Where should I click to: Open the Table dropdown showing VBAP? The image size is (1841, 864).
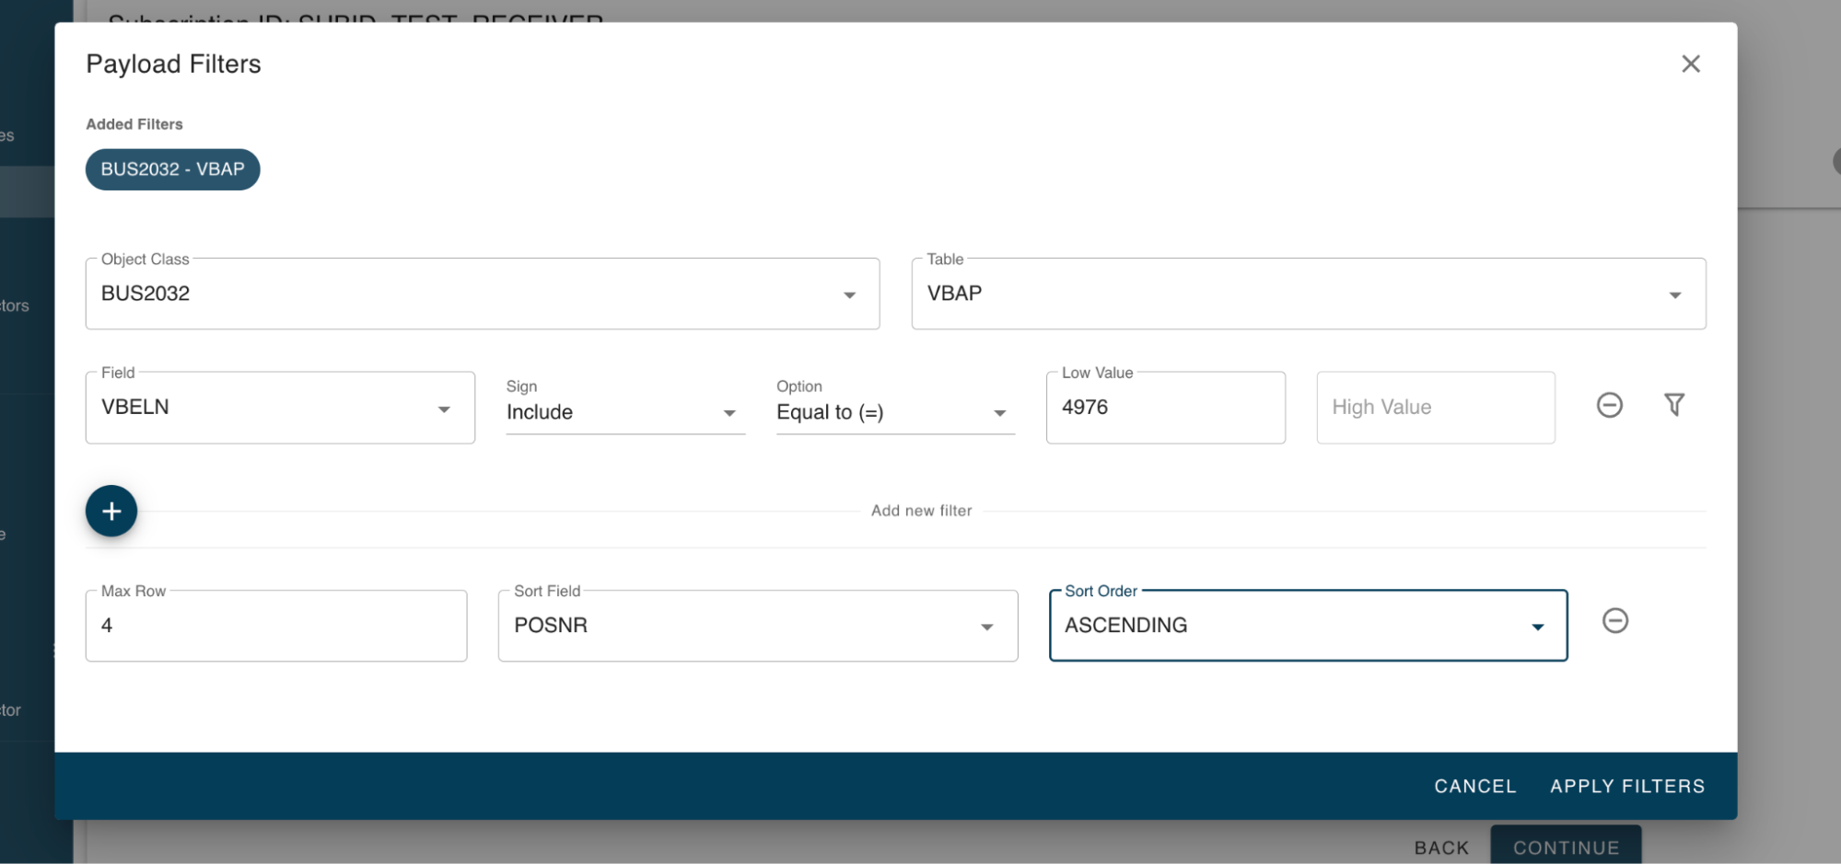[1308, 294]
